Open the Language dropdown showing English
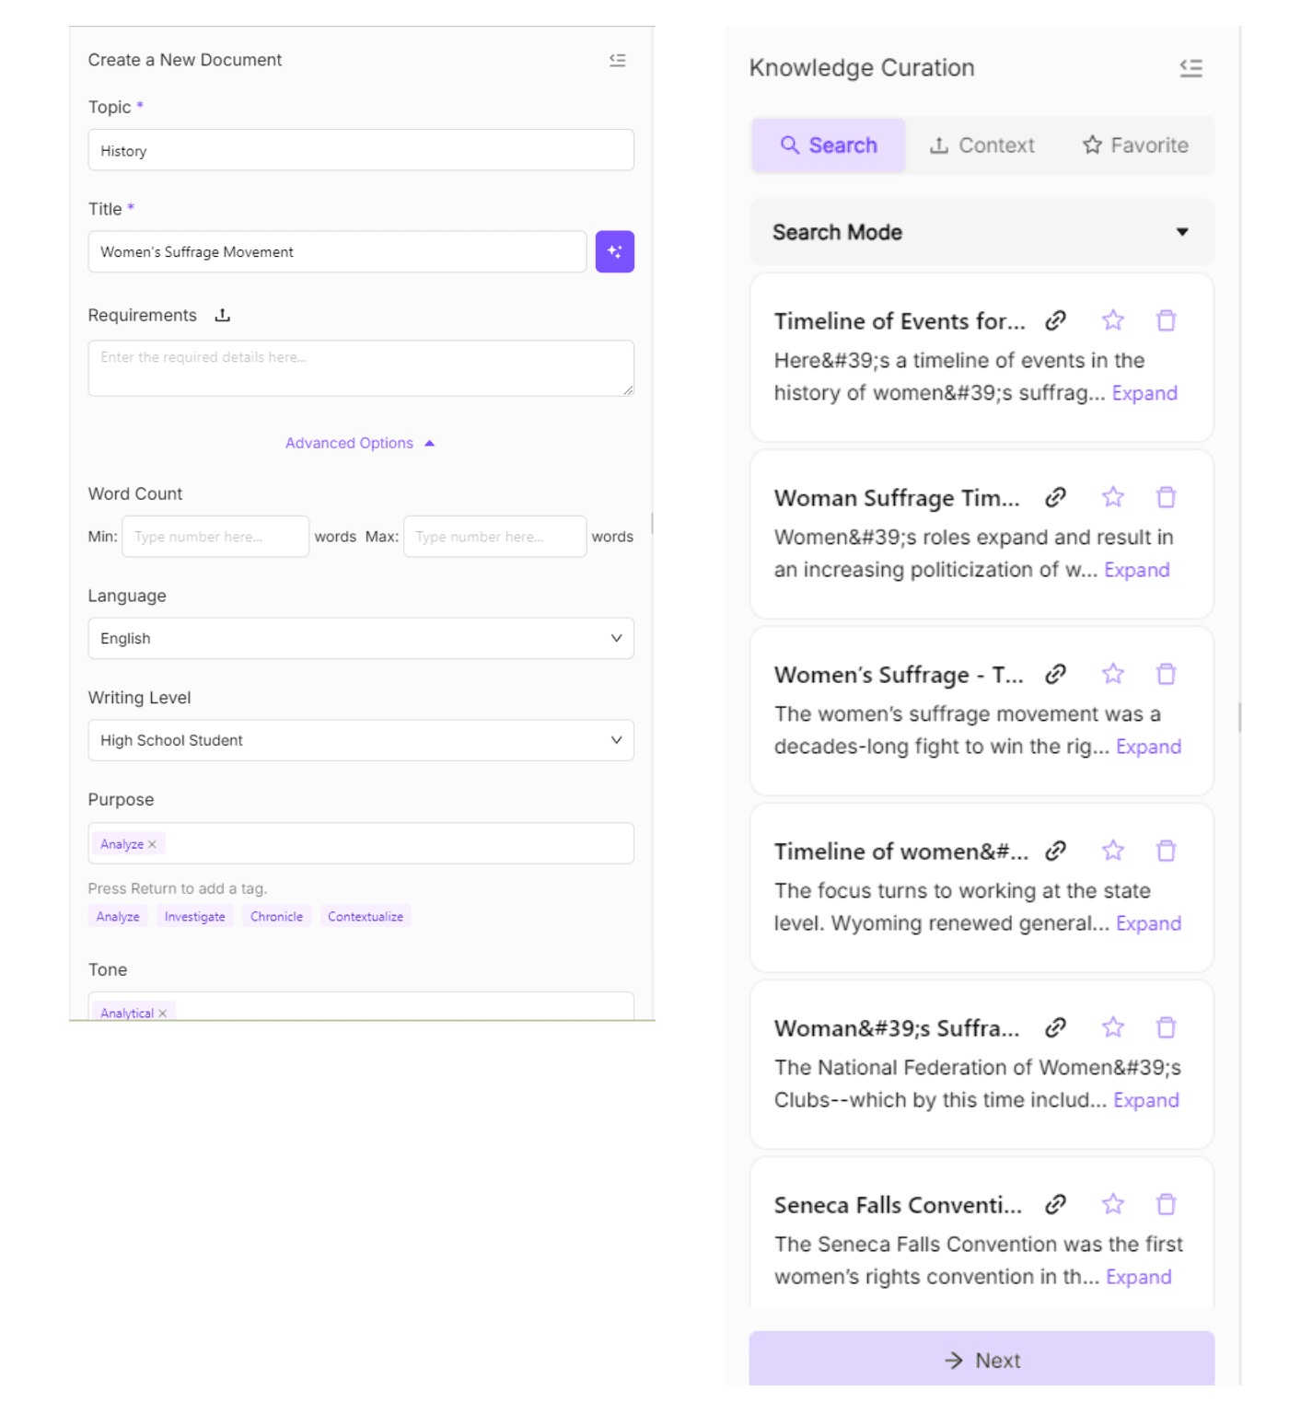The height and width of the screenshot is (1414, 1289). (x=361, y=638)
